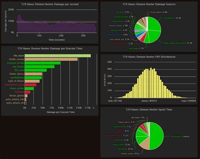Click the large annihilation slice of the Spent Time pie

[157, 136]
